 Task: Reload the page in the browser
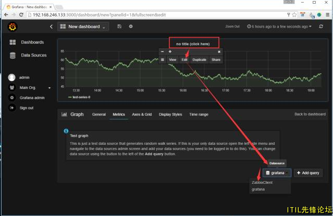[x=21, y=15]
